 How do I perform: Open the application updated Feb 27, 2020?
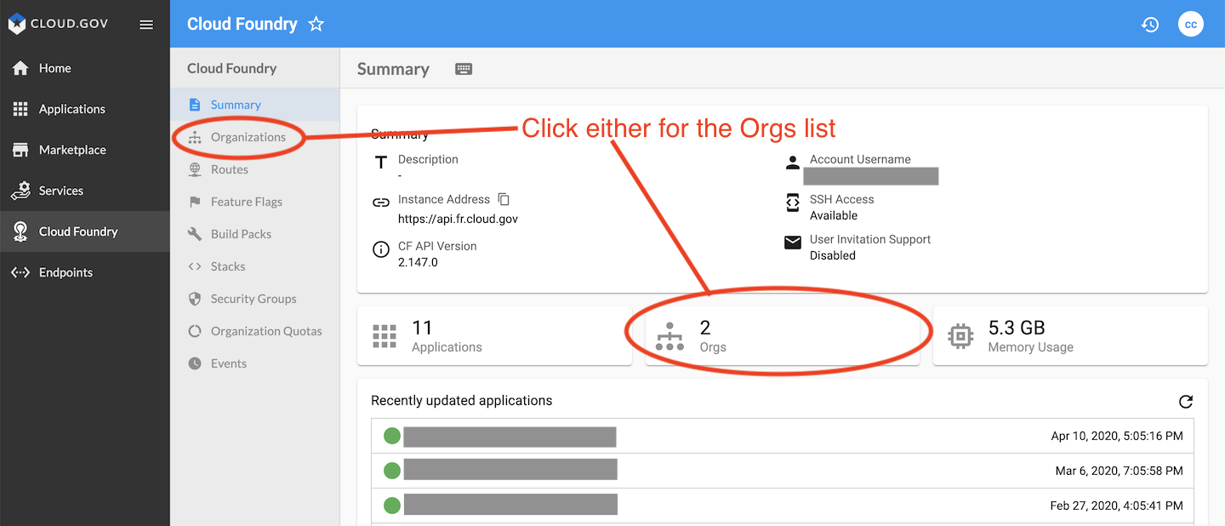783,506
